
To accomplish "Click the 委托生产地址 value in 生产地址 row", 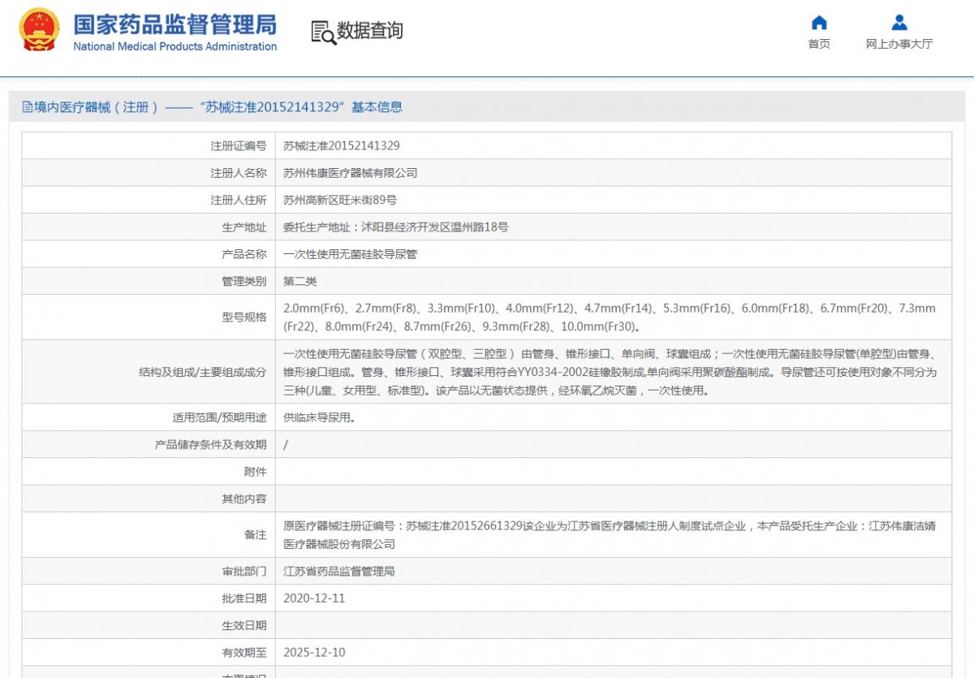I will [395, 227].
